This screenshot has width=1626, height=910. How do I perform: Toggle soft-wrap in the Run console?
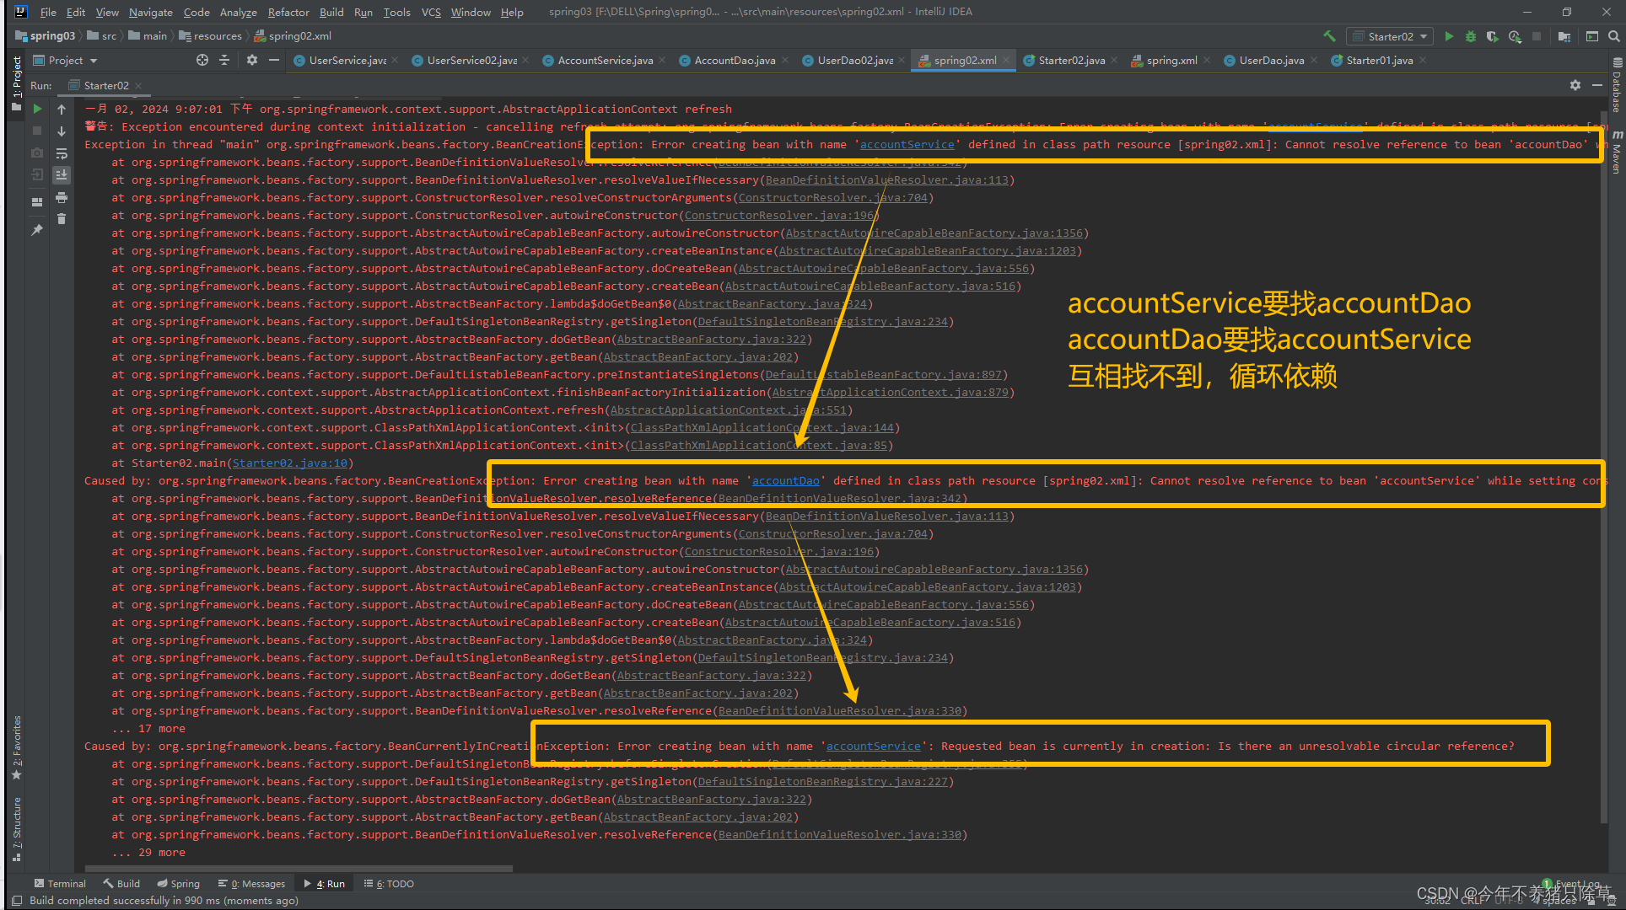pos(62,153)
